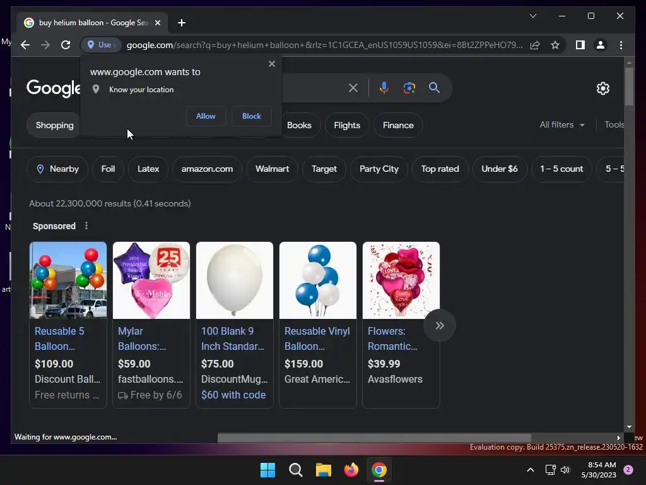Open the blue and white balloons image

tap(318, 280)
